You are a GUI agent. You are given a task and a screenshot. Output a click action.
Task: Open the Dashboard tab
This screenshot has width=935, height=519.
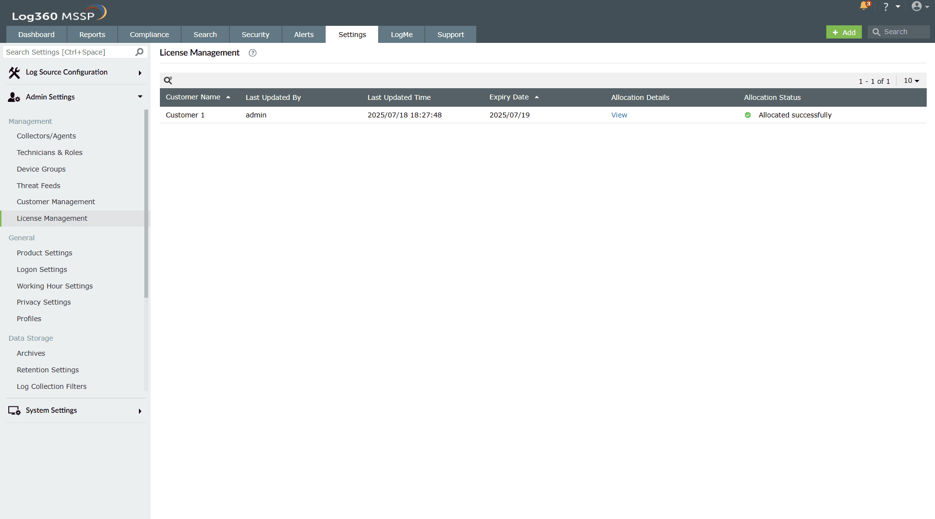pos(37,35)
